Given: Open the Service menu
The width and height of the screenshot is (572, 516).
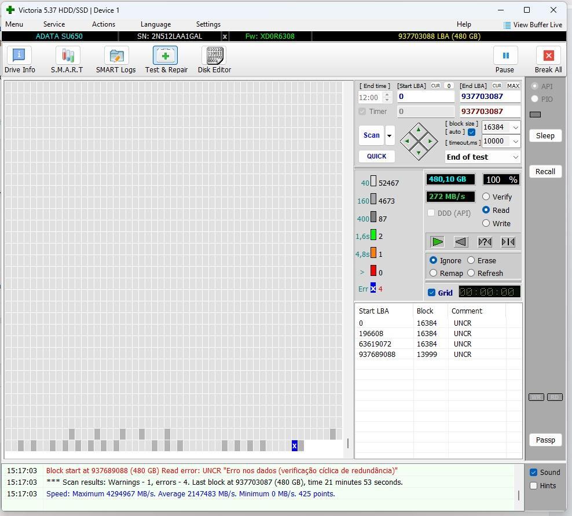Looking at the screenshot, I should pyautogui.click(x=54, y=24).
